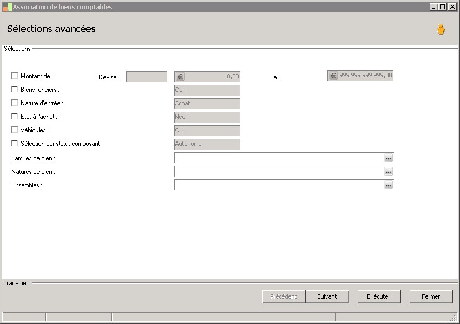Image resolution: width=460 pixels, height=324 pixels.
Task: Click the euro icon in the minimum amount field
Action: [180, 77]
